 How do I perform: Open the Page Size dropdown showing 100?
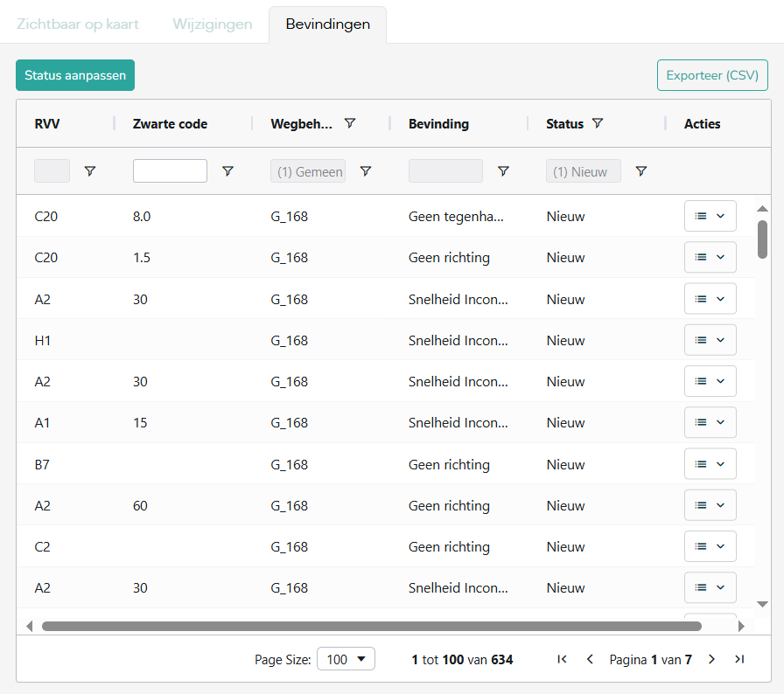point(346,659)
